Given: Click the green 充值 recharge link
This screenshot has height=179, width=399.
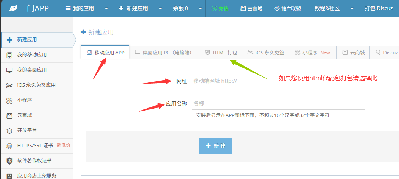Looking at the screenshot, I should coord(220,8).
